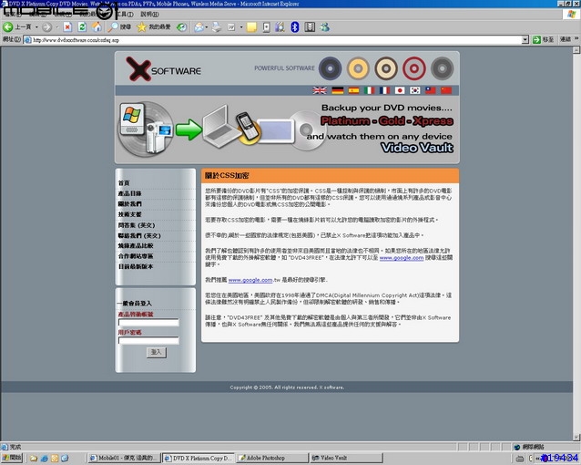Click the 連結 Links toolbar label
The width and height of the screenshot is (581, 465).
point(566,39)
